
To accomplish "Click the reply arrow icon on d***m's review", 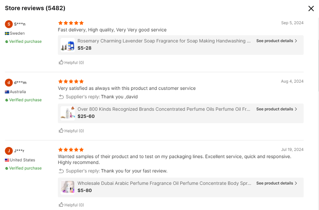I will point(61,97).
